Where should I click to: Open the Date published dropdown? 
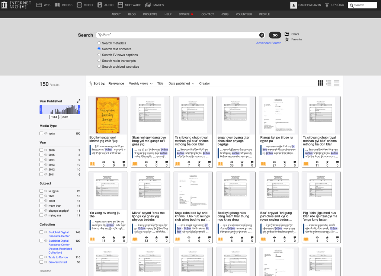(x=181, y=83)
